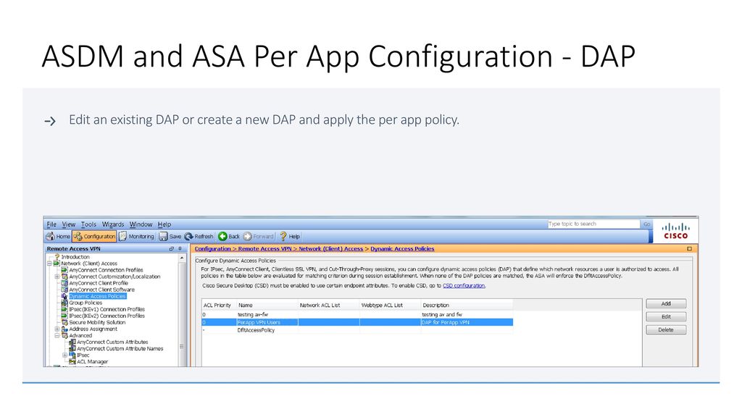Select Introduction in the tree

pos(75,257)
